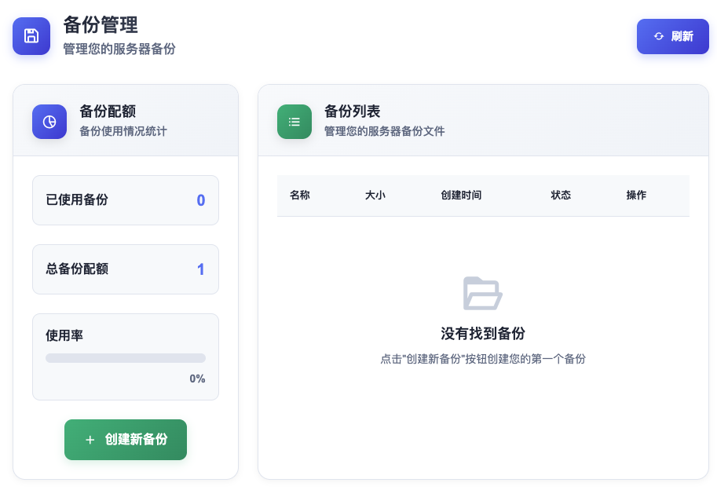Image resolution: width=717 pixels, height=501 pixels.
Task: Click the backup management floppy disk icon
Action: click(31, 36)
